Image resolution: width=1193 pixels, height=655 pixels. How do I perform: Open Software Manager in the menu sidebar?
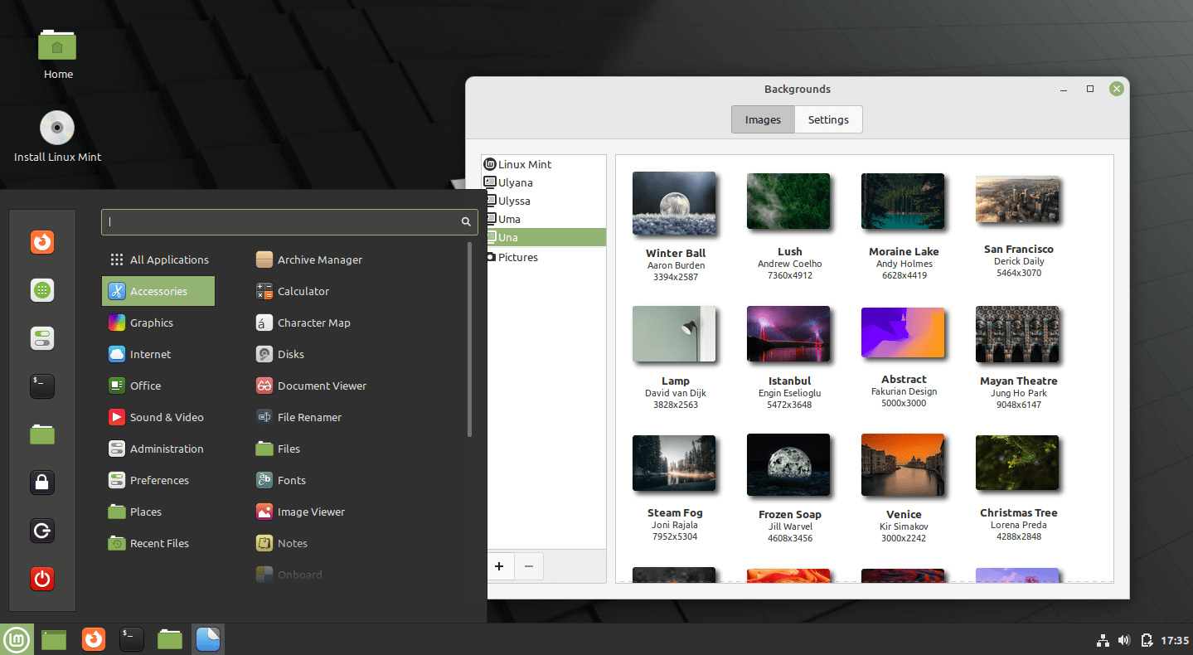(42, 290)
